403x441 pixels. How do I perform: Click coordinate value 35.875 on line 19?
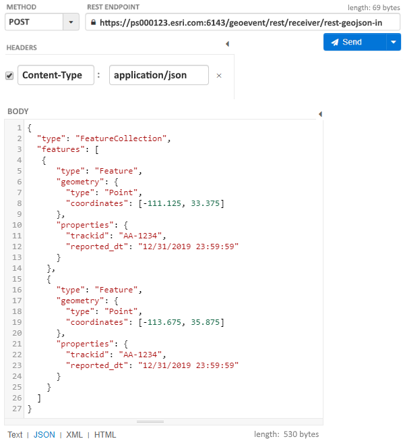205,322
